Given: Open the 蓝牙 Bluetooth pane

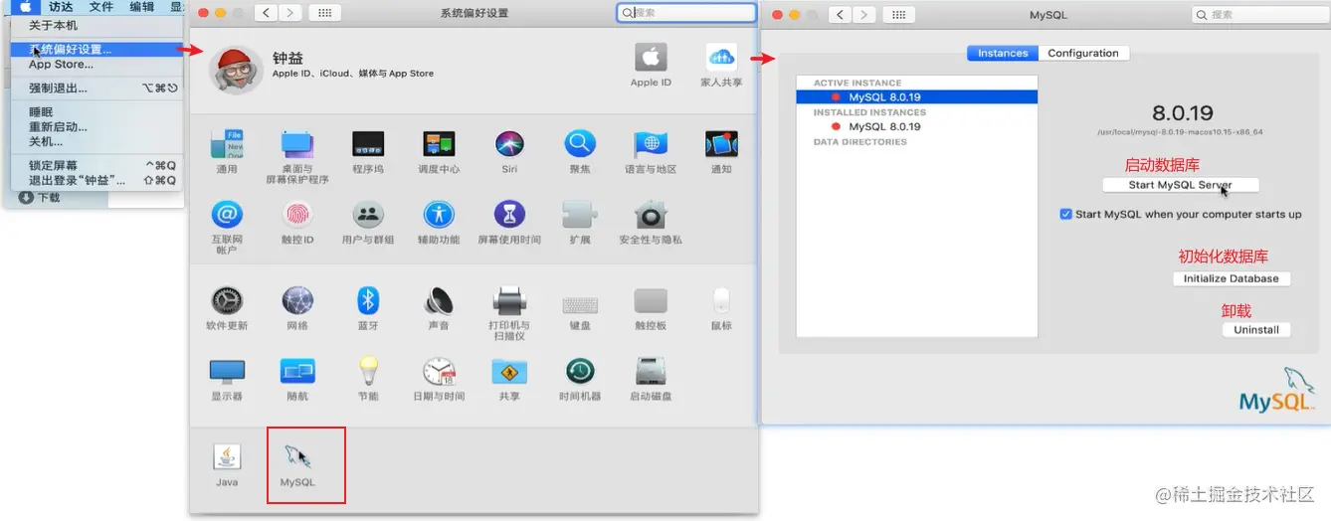Looking at the screenshot, I should coord(368,300).
